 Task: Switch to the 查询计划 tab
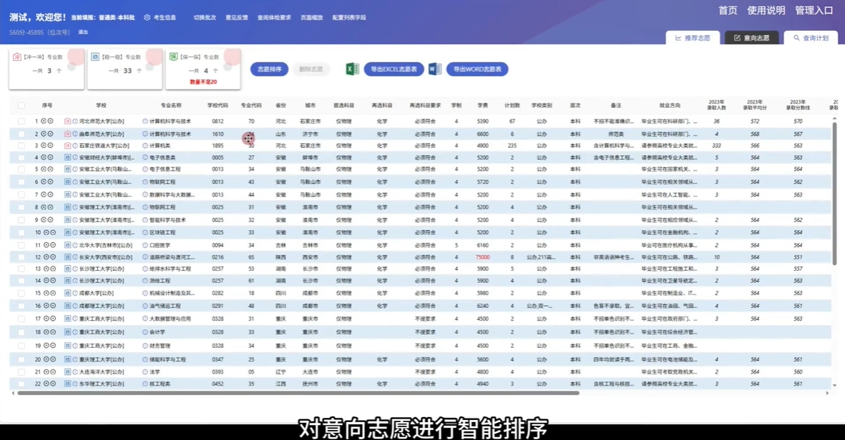(811, 38)
